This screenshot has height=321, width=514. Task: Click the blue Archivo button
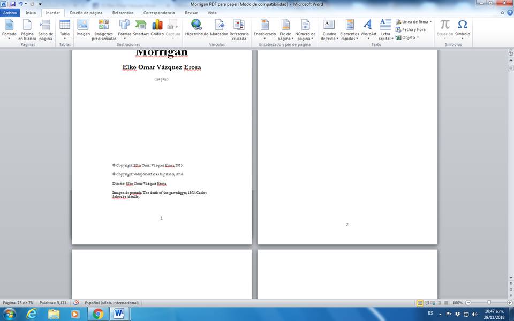pyautogui.click(x=10, y=12)
